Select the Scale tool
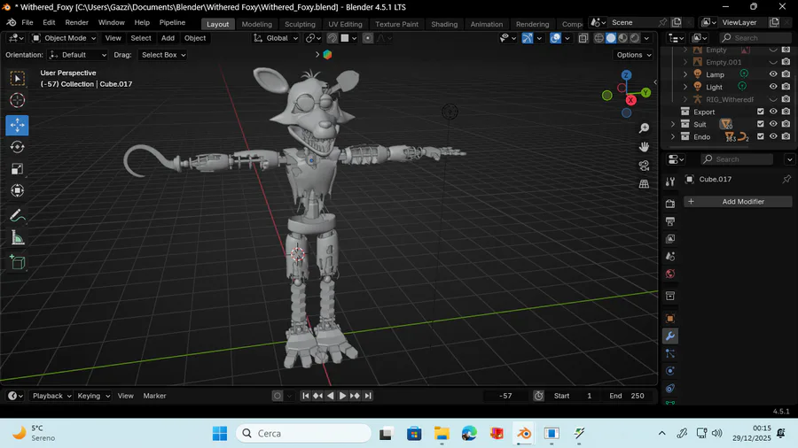 pyautogui.click(x=17, y=169)
